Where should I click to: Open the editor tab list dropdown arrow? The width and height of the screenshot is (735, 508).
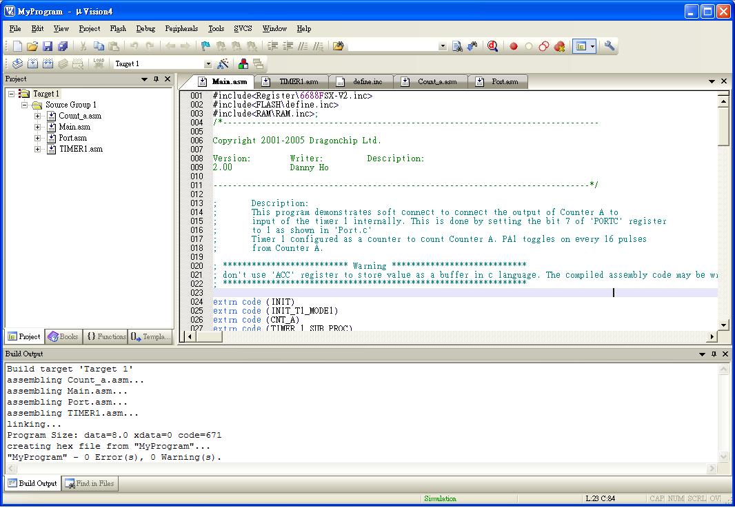[712, 81]
